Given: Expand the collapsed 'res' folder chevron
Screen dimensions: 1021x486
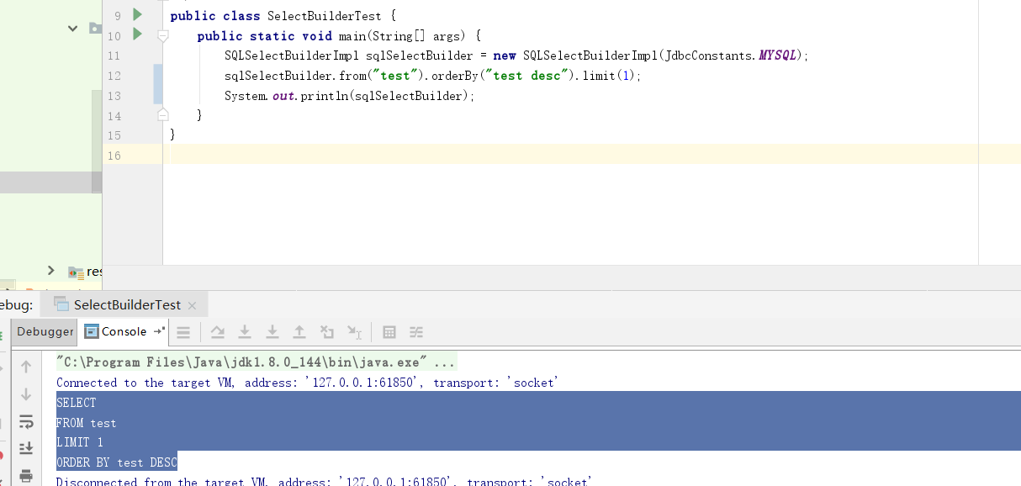Looking at the screenshot, I should (x=51, y=271).
